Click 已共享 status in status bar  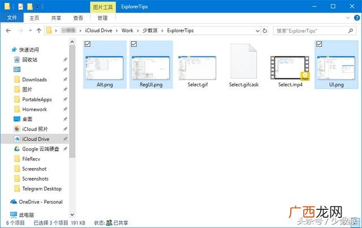pyautogui.click(x=120, y=223)
